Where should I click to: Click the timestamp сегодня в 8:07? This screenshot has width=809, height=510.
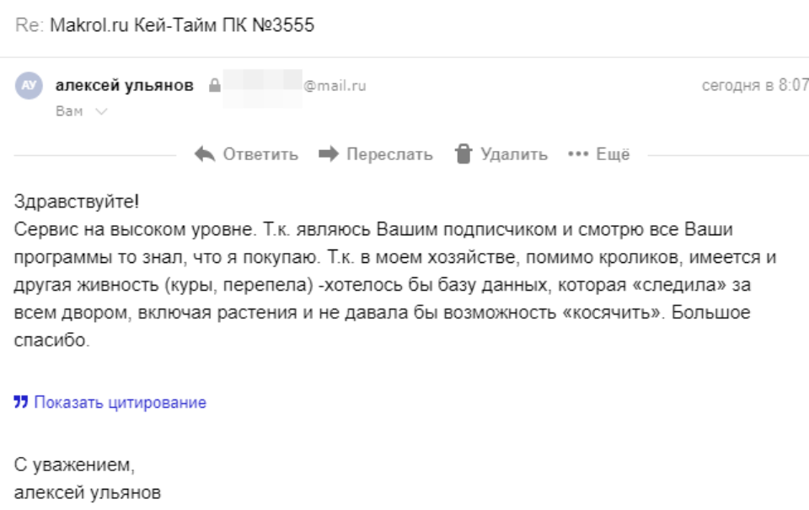(755, 86)
